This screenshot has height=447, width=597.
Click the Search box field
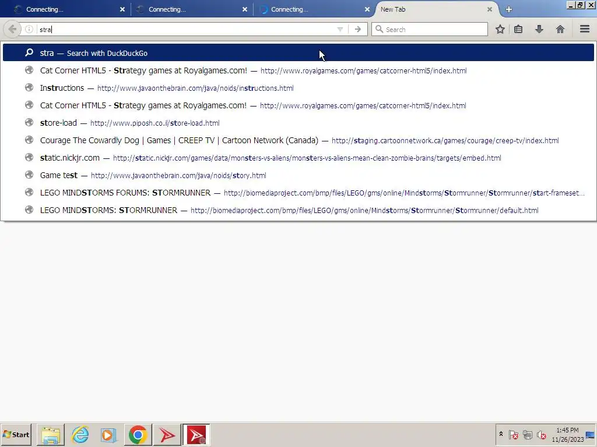tap(430, 29)
